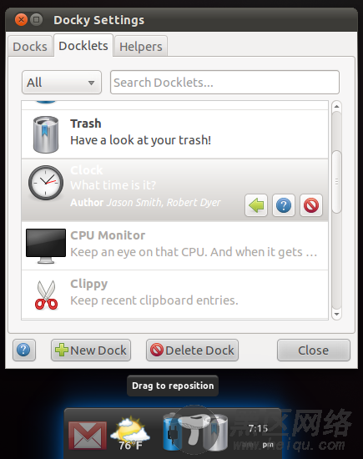Click the 'CPU Monitor' title text
Image resolution: width=363 pixels, height=459 pixels.
108,235
